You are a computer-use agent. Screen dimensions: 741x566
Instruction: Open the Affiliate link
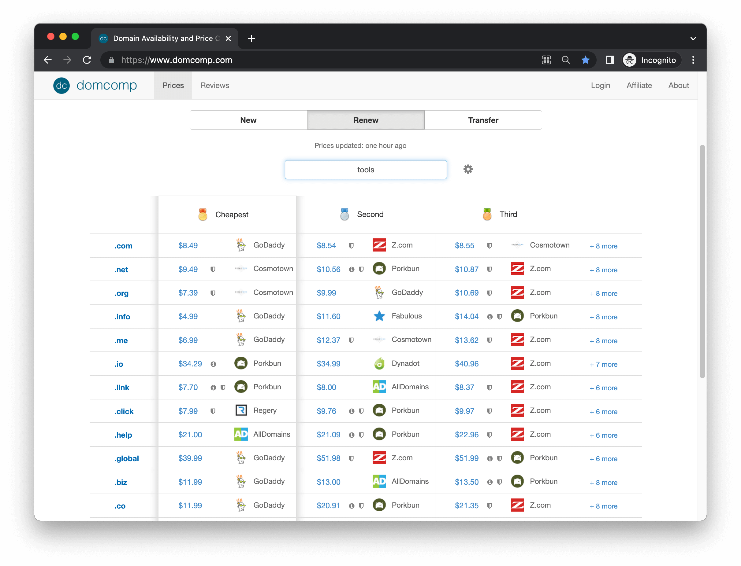[639, 86]
